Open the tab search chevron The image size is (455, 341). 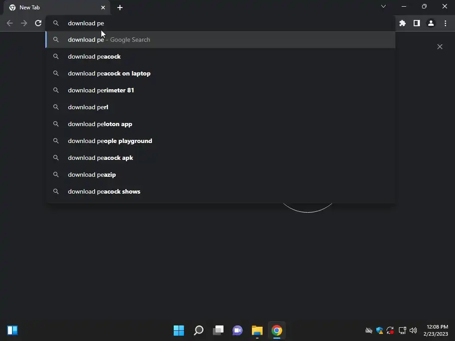pos(383,6)
